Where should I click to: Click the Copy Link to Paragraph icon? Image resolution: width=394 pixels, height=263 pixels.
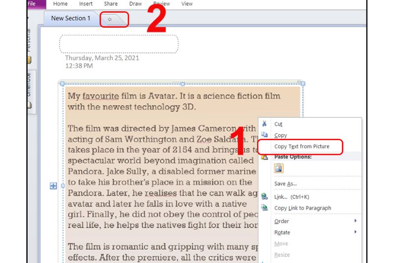[264, 208]
